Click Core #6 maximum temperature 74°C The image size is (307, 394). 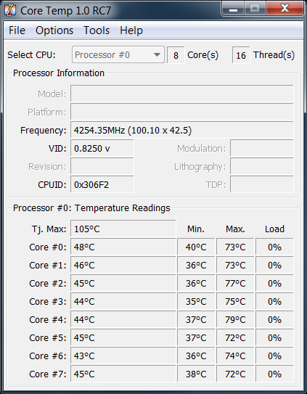pyautogui.click(x=235, y=356)
